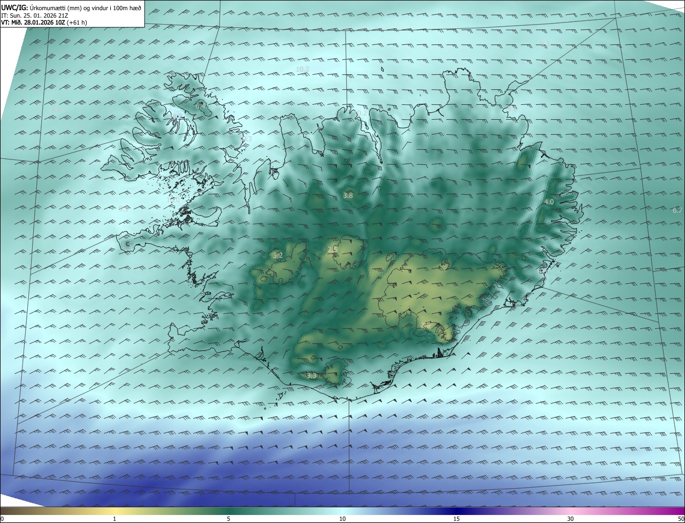Click the 0 tick label on the colour scale
This screenshot has width=685, height=523.
pos(2,519)
